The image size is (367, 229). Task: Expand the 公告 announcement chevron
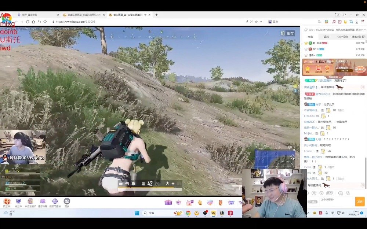click(x=365, y=30)
